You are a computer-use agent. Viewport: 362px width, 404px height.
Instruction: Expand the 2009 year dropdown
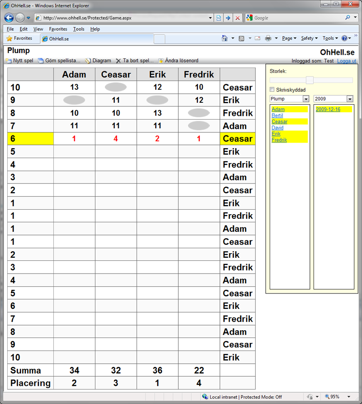tap(349, 99)
